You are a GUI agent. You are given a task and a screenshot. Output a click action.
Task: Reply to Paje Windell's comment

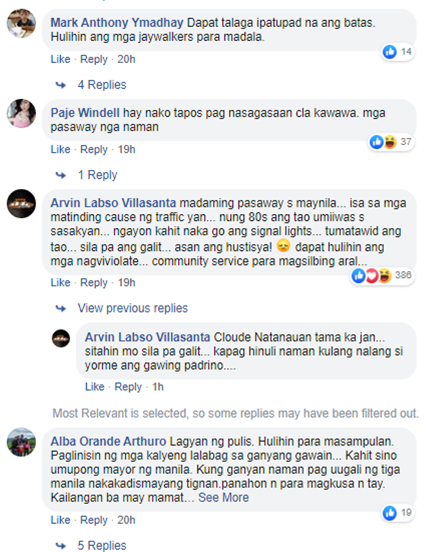coord(94,149)
